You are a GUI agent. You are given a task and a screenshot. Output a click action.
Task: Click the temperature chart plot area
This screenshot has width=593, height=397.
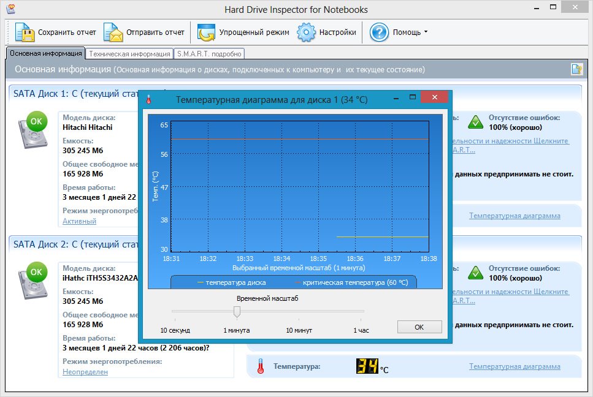[300, 186]
